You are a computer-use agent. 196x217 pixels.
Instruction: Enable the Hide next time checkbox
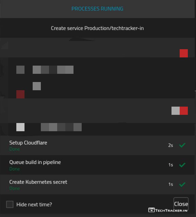point(10,204)
